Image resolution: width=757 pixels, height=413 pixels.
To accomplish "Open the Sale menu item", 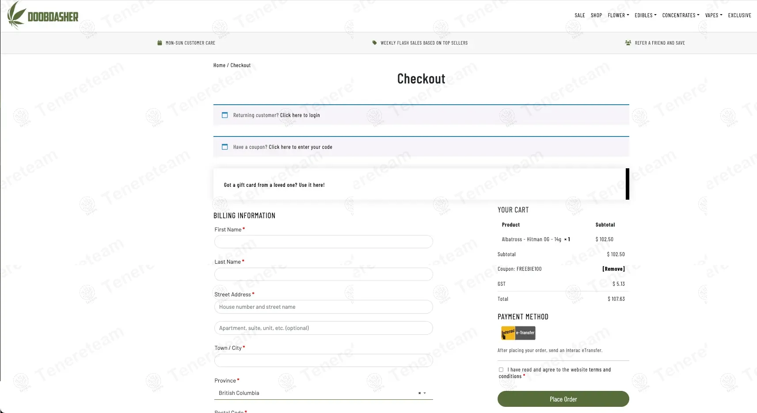I will click(579, 15).
